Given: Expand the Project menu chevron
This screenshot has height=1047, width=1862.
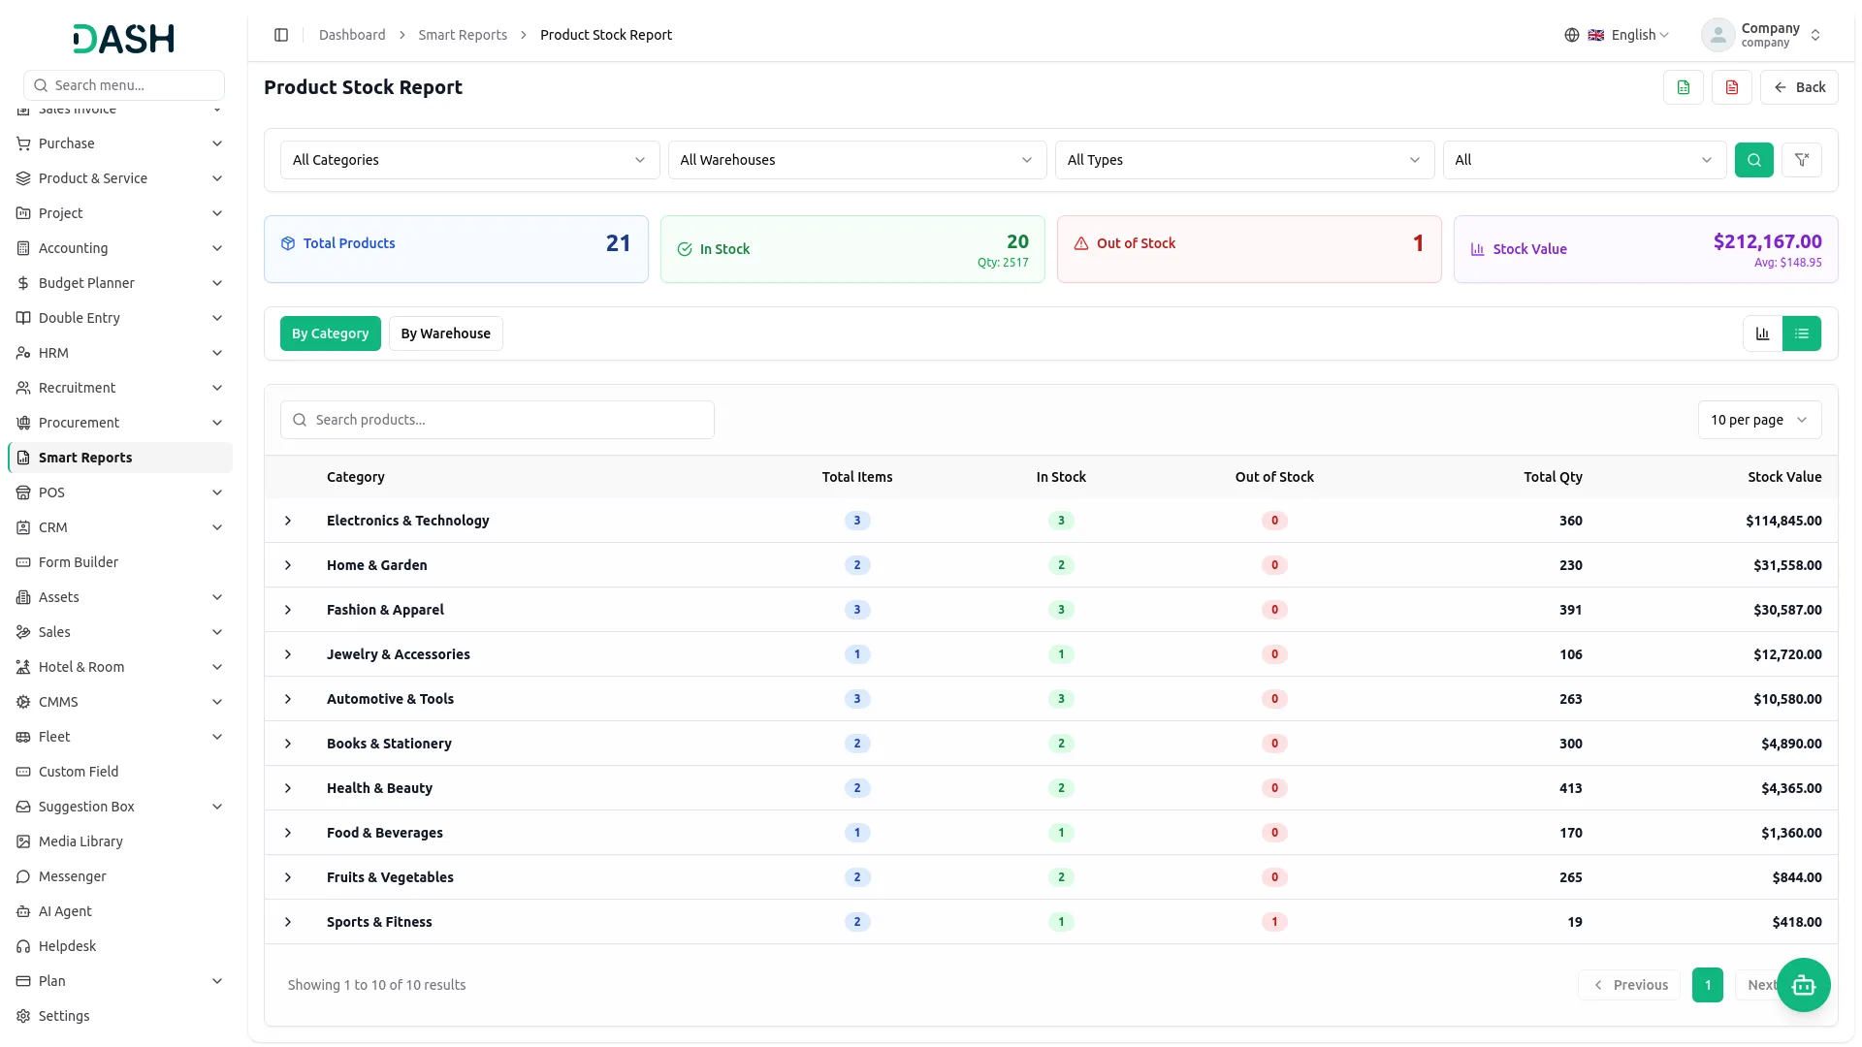Looking at the screenshot, I should click(217, 213).
